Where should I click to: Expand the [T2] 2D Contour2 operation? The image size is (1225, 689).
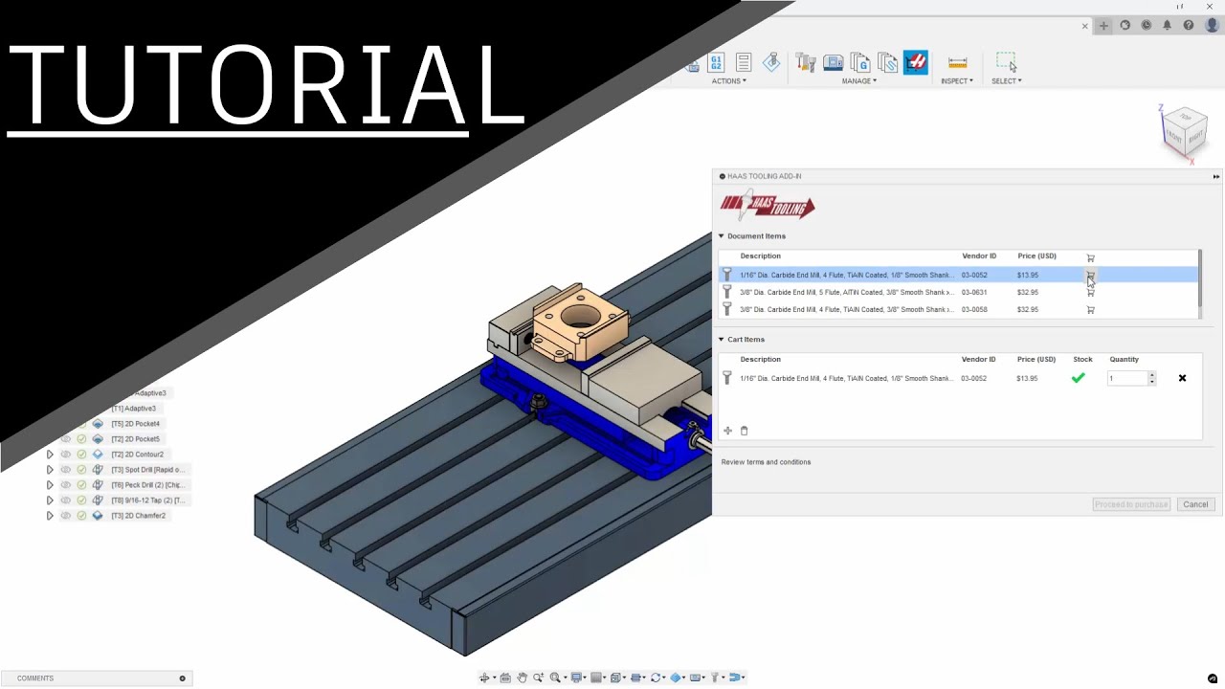[50, 455]
